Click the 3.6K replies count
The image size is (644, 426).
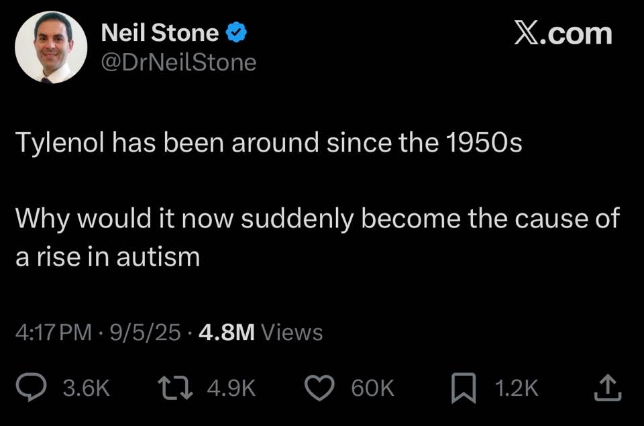point(86,387)
